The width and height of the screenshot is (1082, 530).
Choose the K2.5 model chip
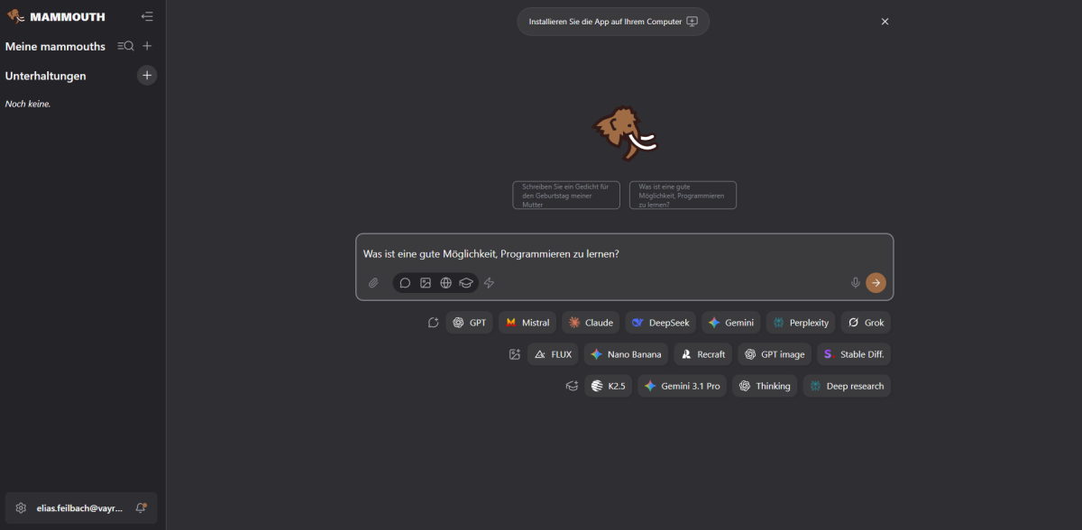609,386
